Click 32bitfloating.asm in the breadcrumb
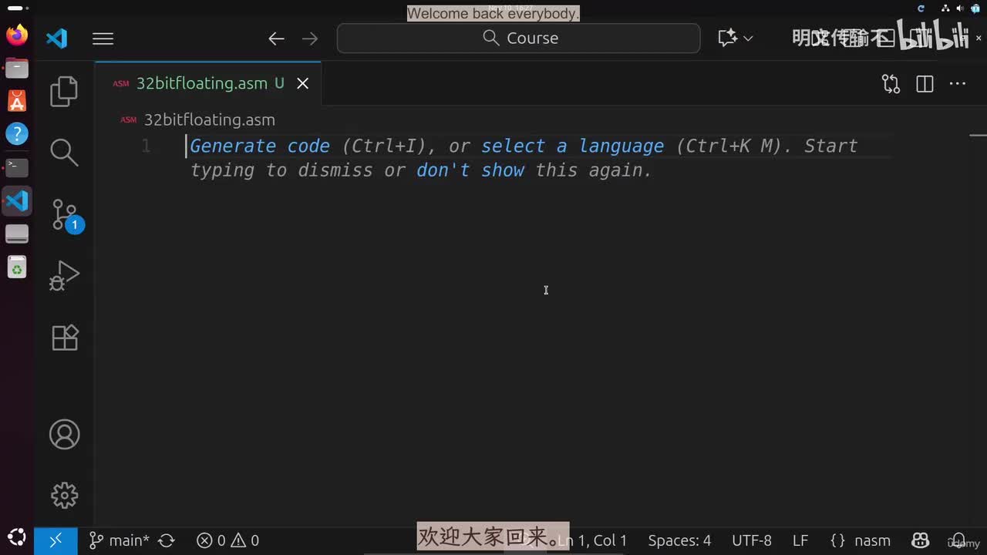 pyautogui.click(x=209, y=119)
